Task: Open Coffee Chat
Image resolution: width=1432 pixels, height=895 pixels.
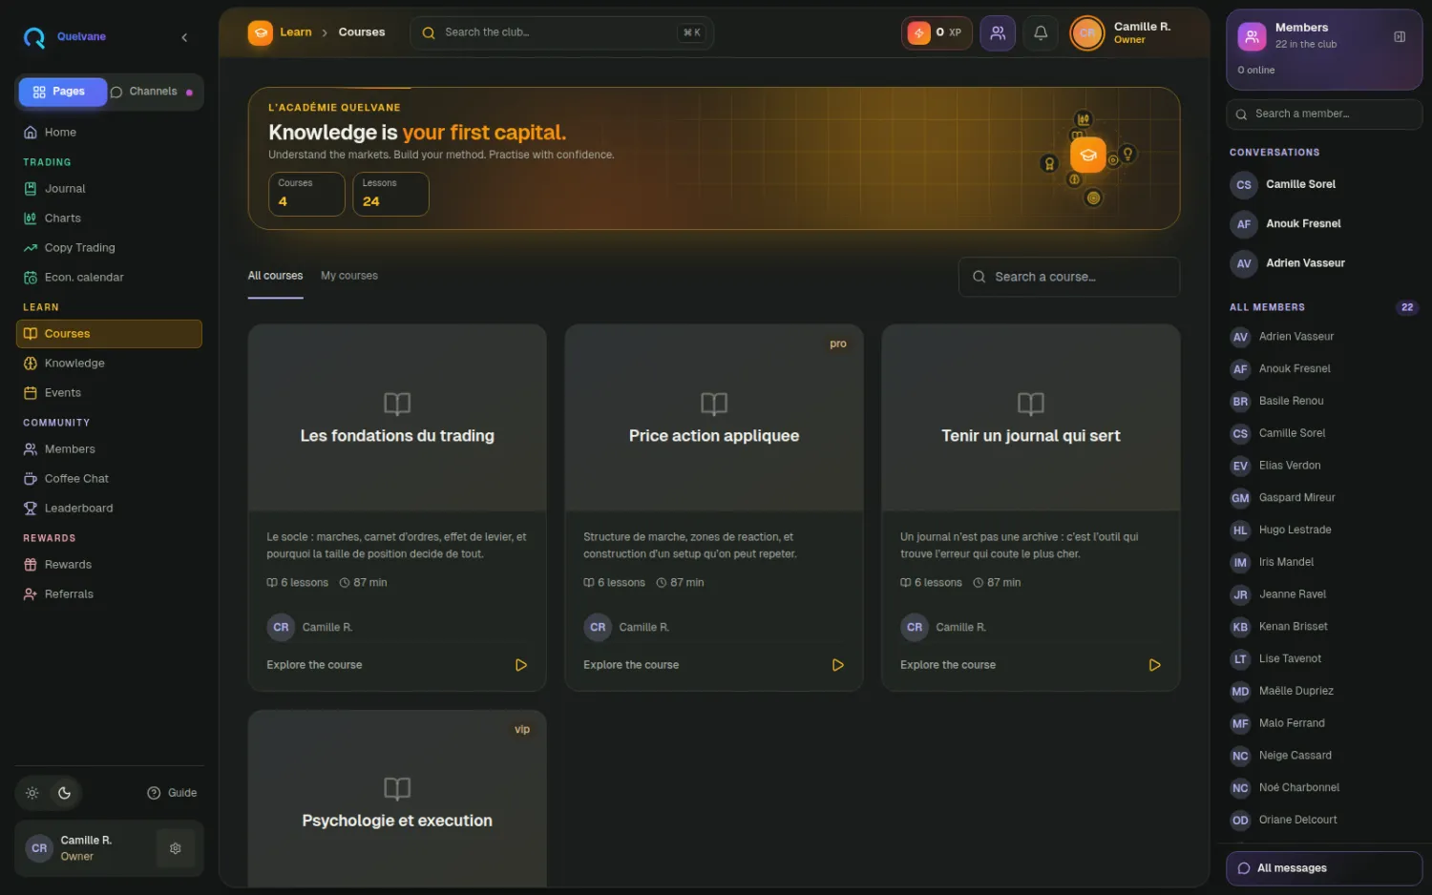Action: click(x=109, y=479)
